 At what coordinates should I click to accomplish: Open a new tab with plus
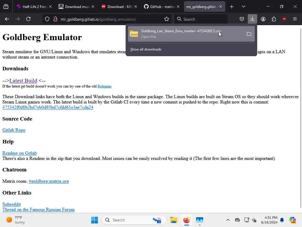click(232, 7)
